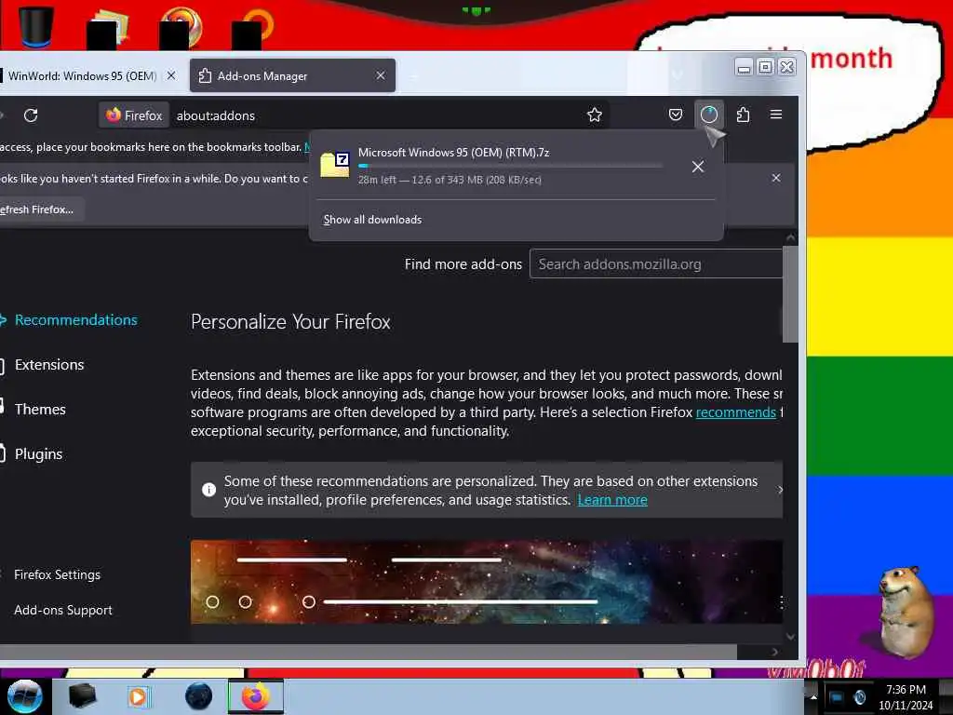
Task: Follow the 'recommends' hyperlink
Action: coord(735,412)
